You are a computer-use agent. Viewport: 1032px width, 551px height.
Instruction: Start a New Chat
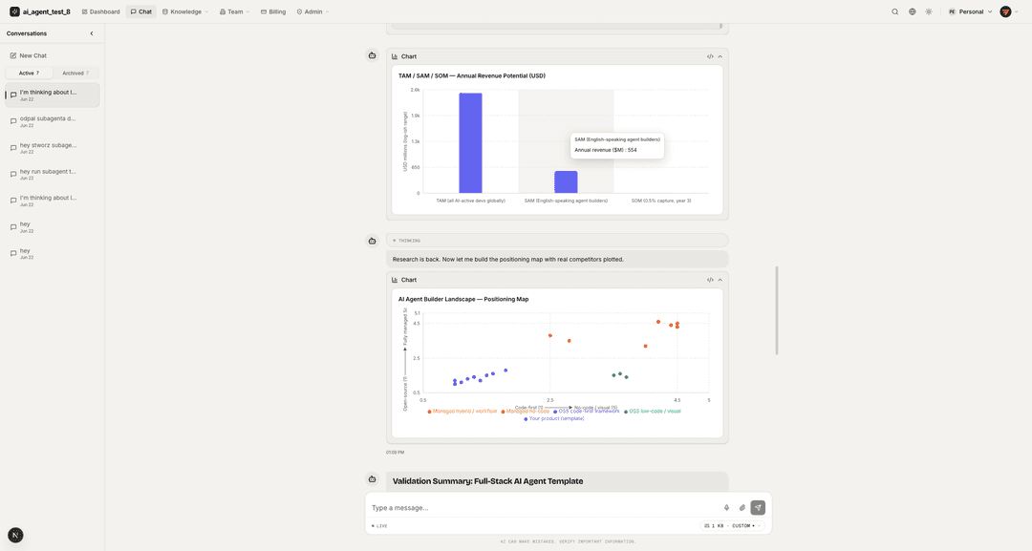tap(29, 56)
